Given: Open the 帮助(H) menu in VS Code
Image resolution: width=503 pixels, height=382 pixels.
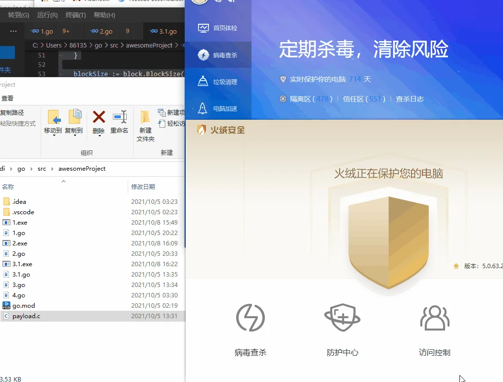Looking at the screenshot, I should click(104, 15).
